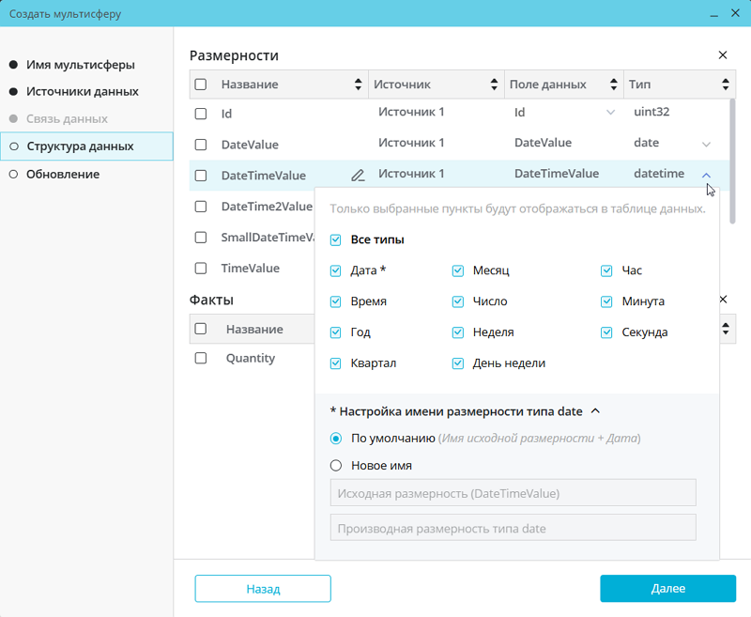This screenshot has width=751, height=617.
Task: Collapse the DateTimeValue type chevron
Action: 707,175
